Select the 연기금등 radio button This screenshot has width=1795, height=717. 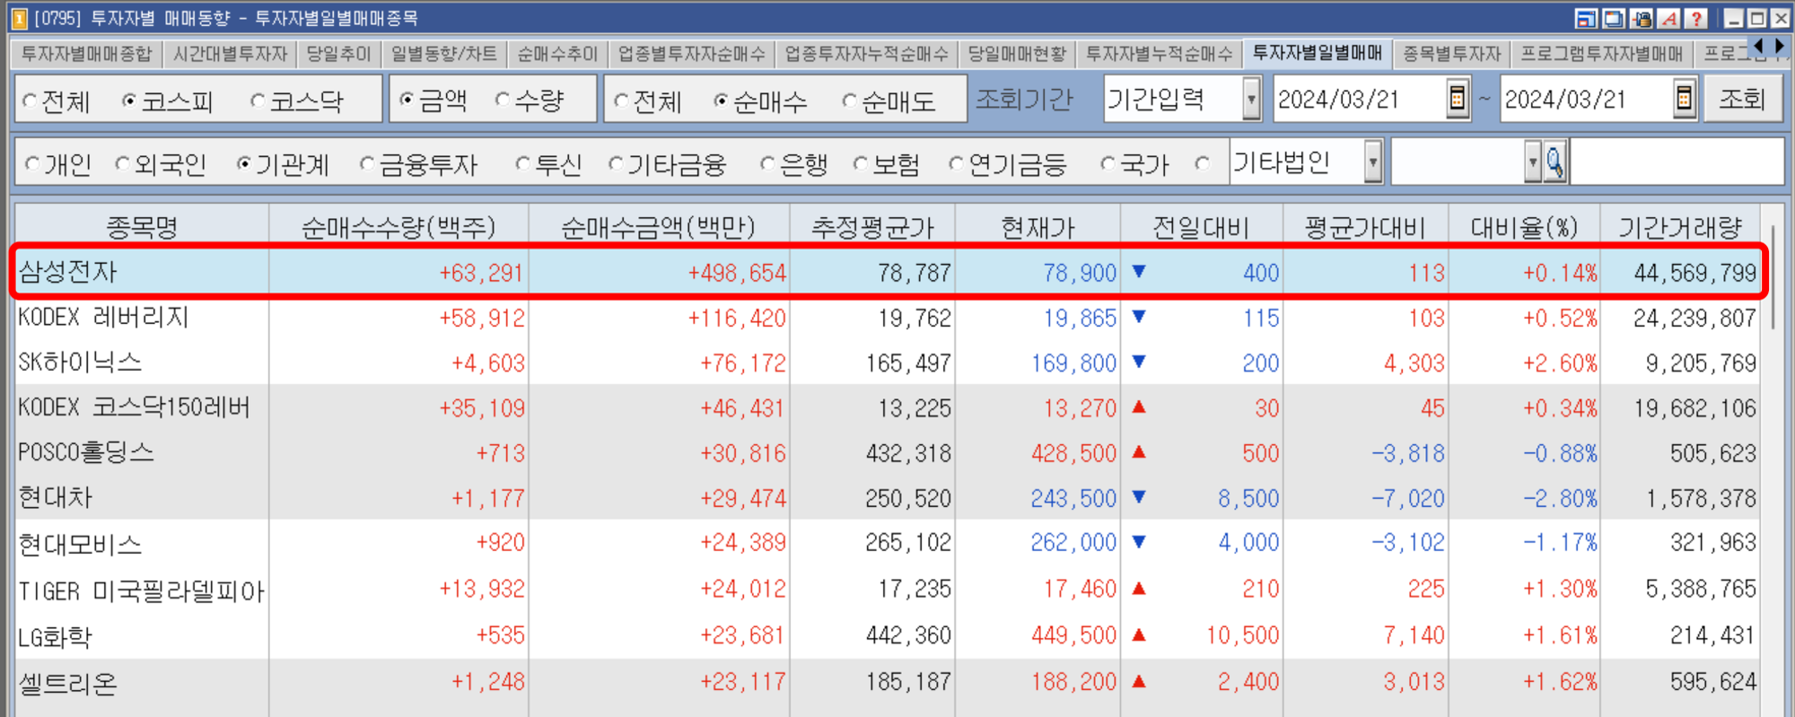956,164
